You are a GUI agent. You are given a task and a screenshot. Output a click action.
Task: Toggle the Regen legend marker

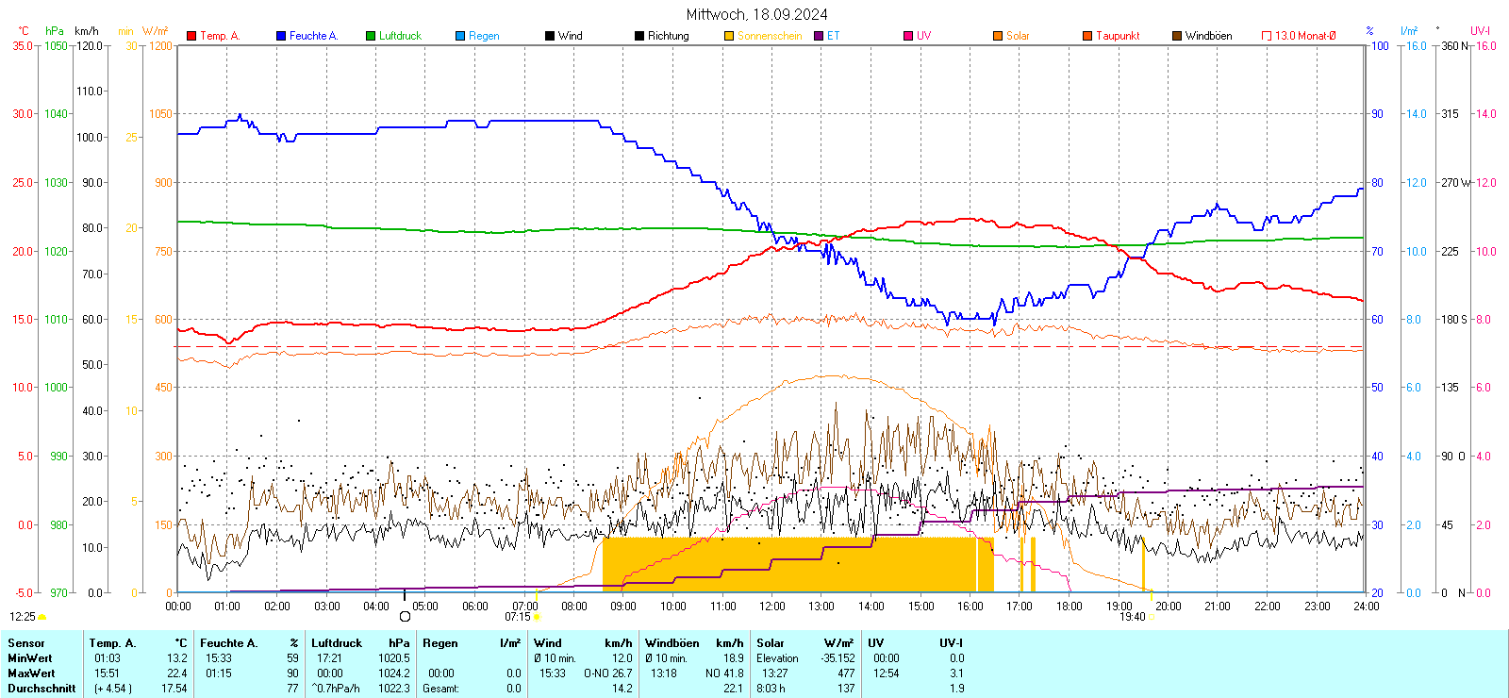pos(460,36)
